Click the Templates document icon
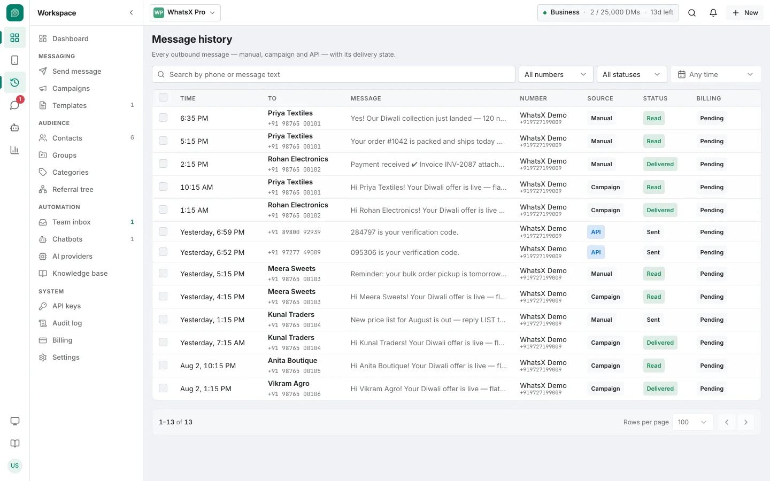 point(43,105)
